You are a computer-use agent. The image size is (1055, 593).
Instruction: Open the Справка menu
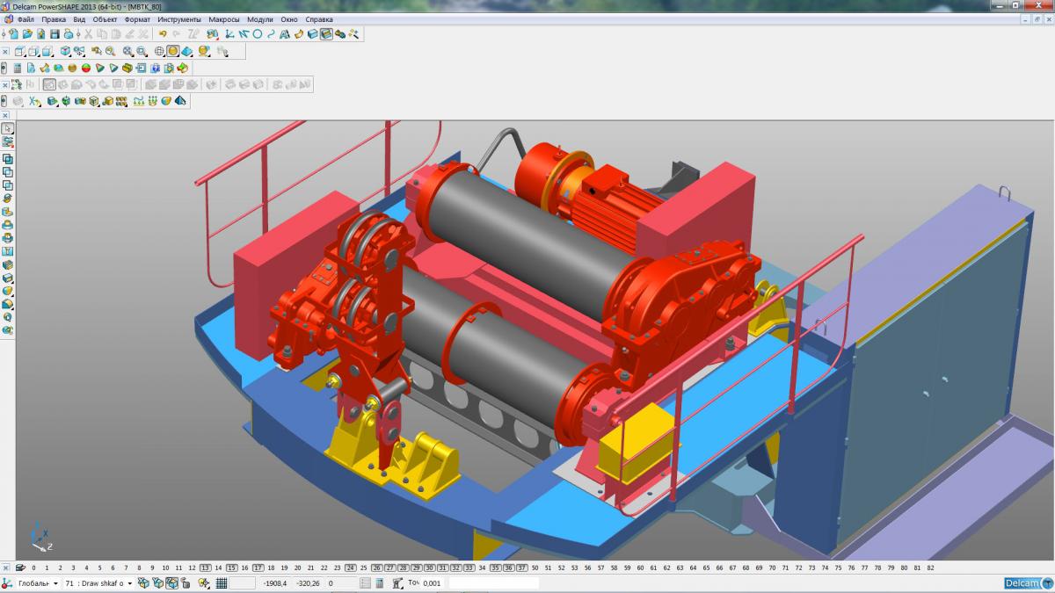pos(318,18)
